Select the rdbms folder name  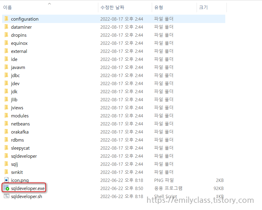[x=17, y=140]
